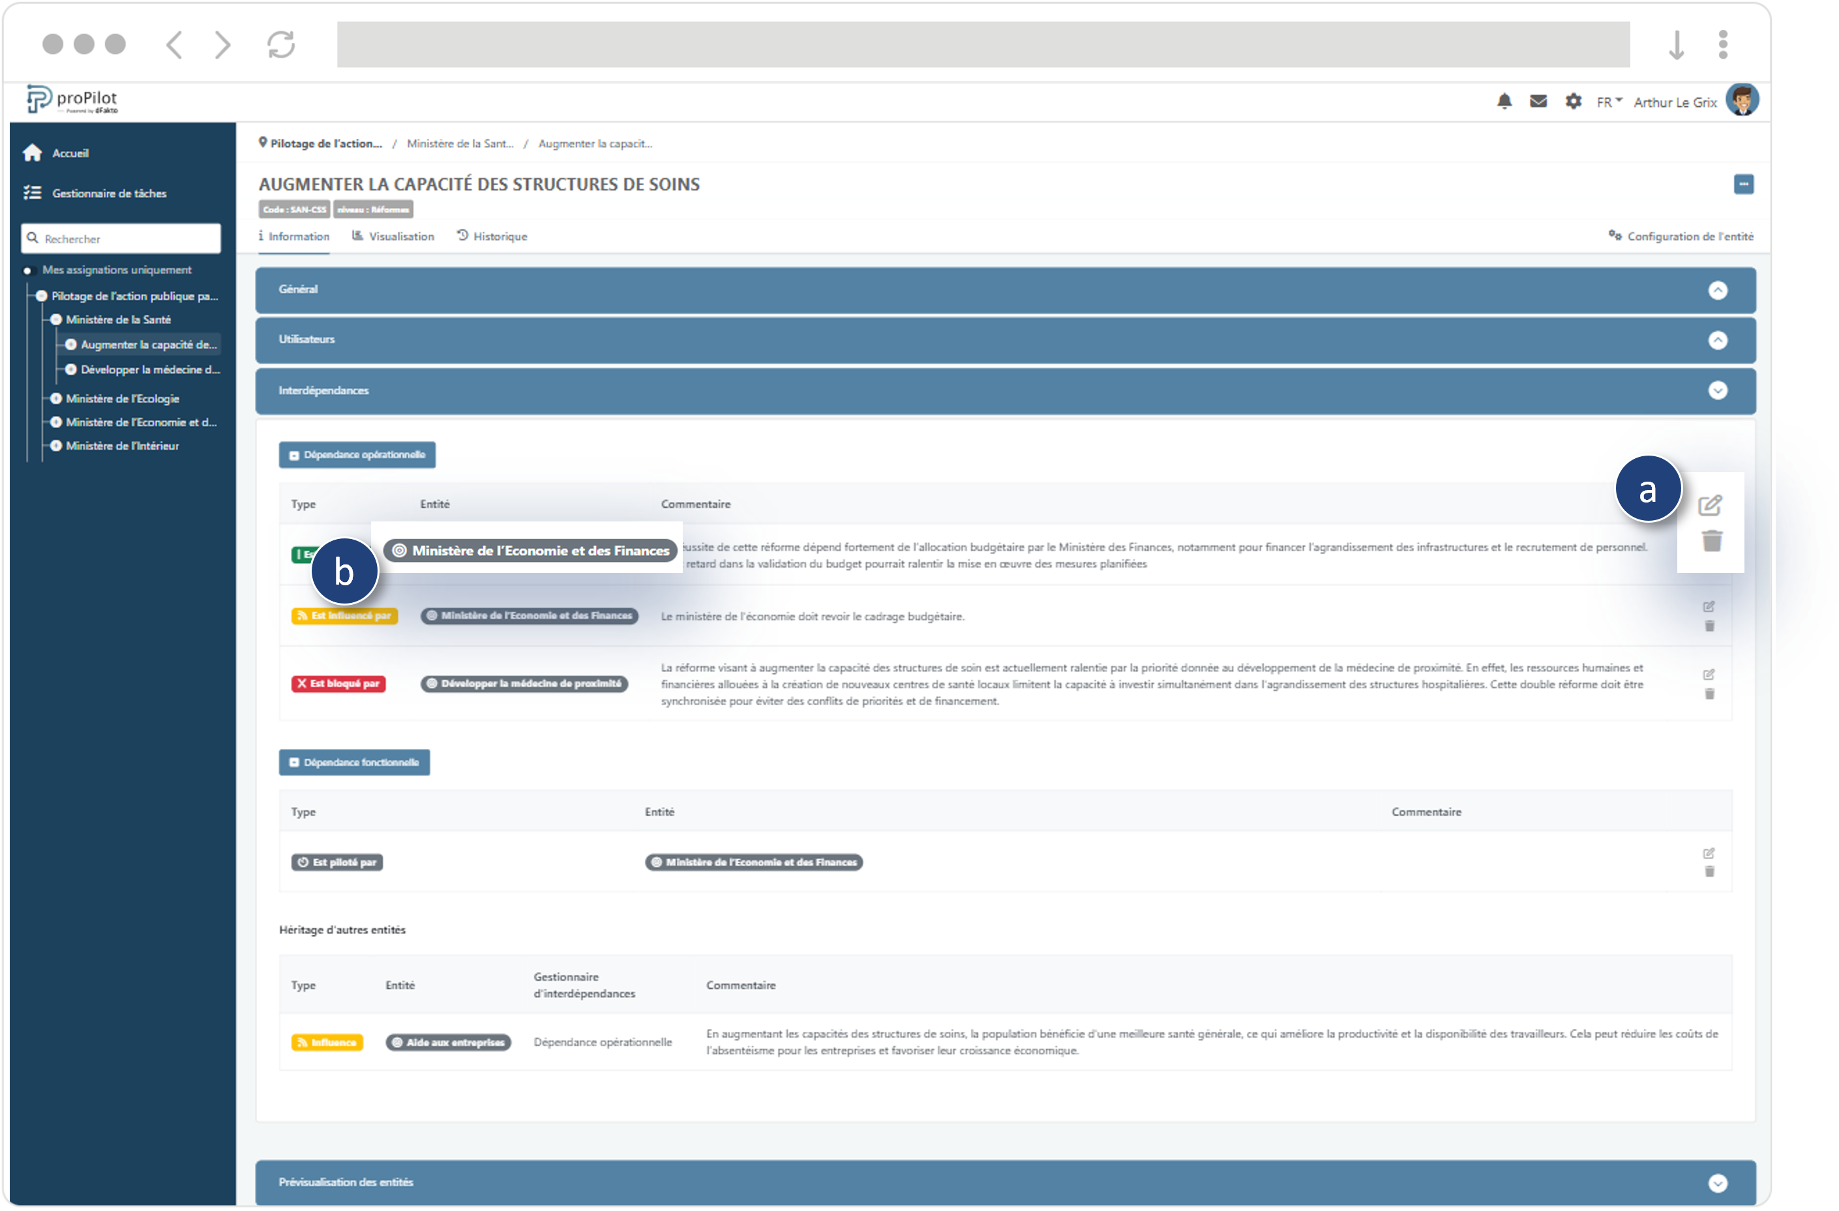The width and height of the screenshot is (1839, 1211).
Task: Open the FR language dropdown
Action: pos(1609,102)
